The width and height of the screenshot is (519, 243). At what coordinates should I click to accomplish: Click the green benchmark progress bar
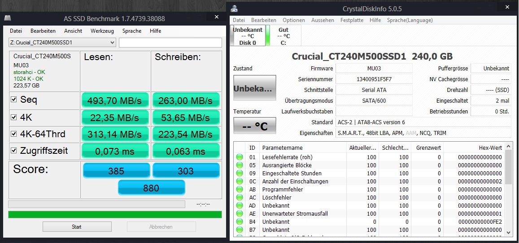tap(115, 215)
